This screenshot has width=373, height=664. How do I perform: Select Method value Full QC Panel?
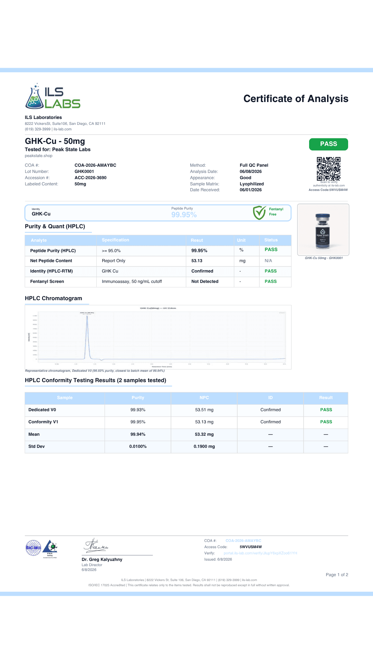point(254,165)
